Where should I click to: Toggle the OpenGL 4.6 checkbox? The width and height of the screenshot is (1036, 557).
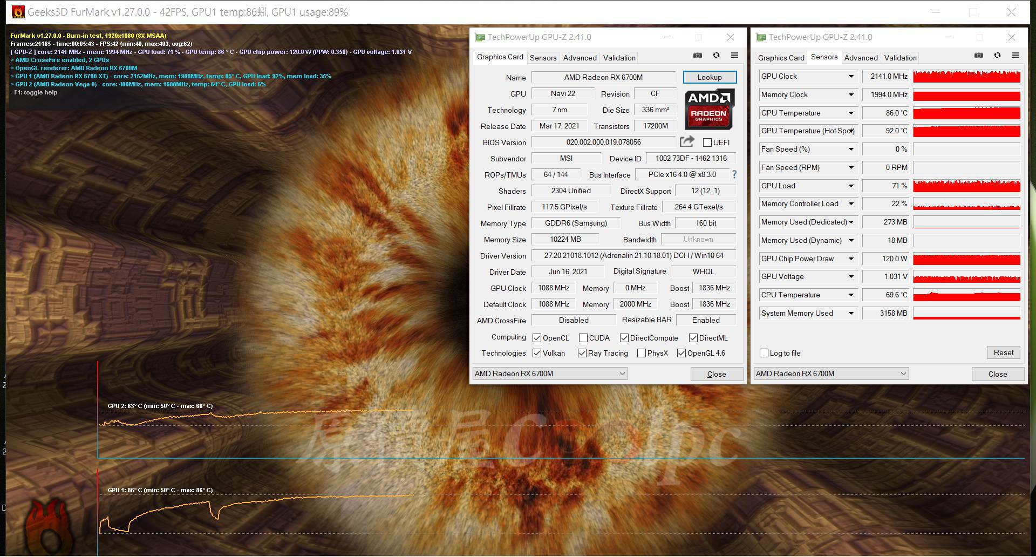(681, 353)
